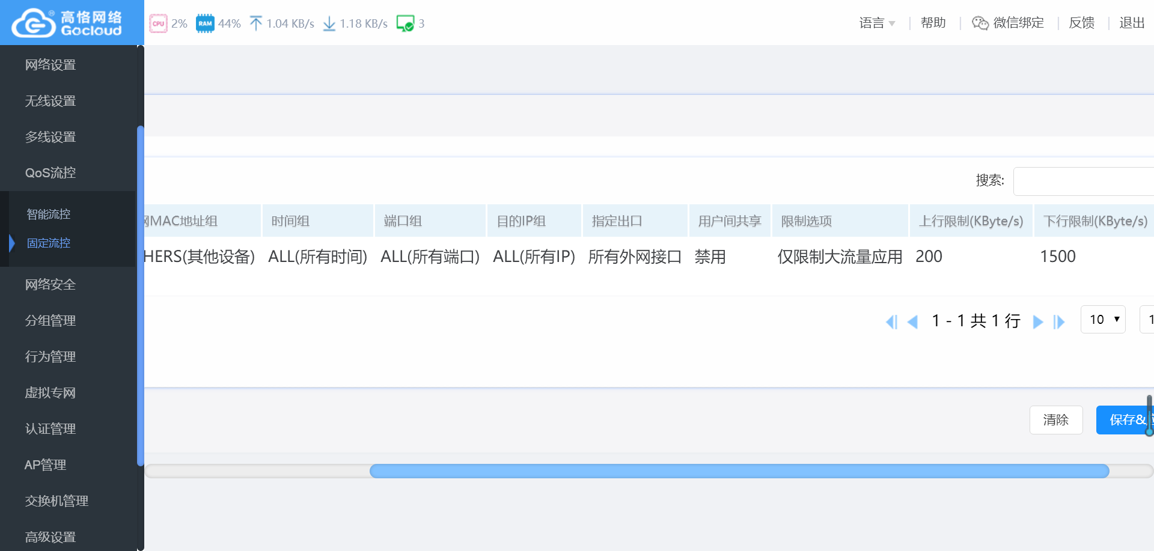Collapse the QoS流控 sidebar section
The height and width of the screenshot is (551, 1154).
click(x=50, y=173)
